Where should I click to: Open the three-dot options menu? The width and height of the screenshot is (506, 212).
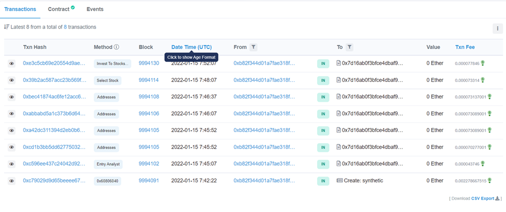pos(497,29)
